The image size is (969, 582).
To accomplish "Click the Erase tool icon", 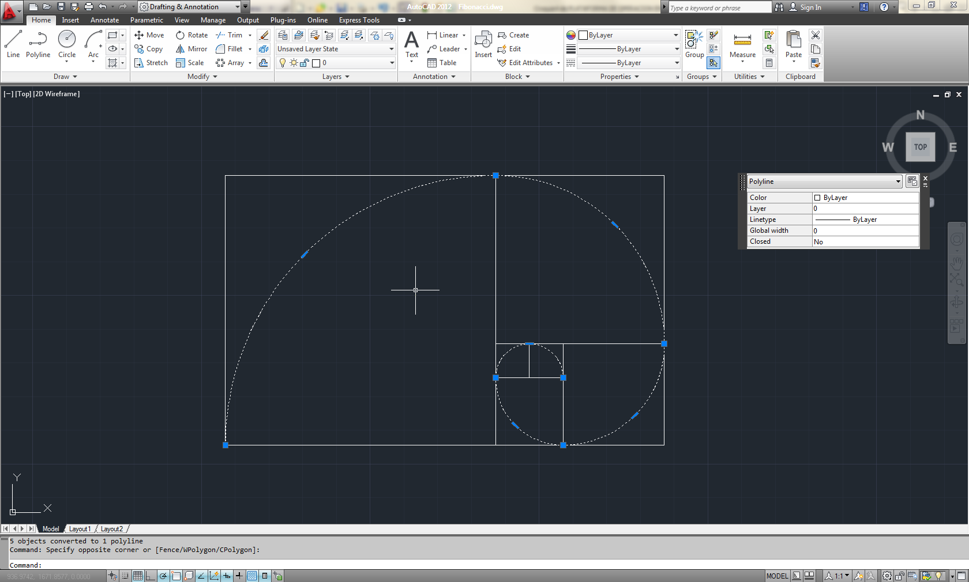I will (x=264, y=35).
